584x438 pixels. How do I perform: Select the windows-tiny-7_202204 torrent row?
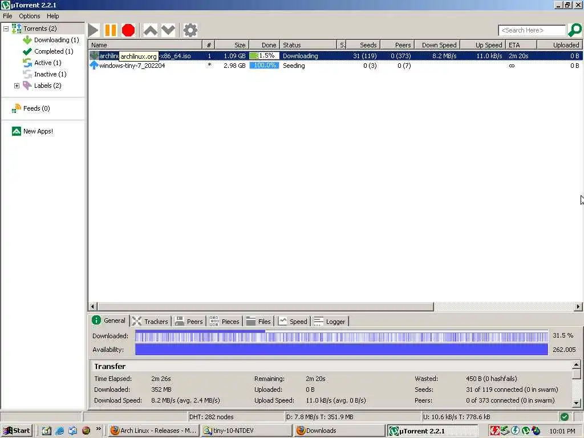[335, 66]
